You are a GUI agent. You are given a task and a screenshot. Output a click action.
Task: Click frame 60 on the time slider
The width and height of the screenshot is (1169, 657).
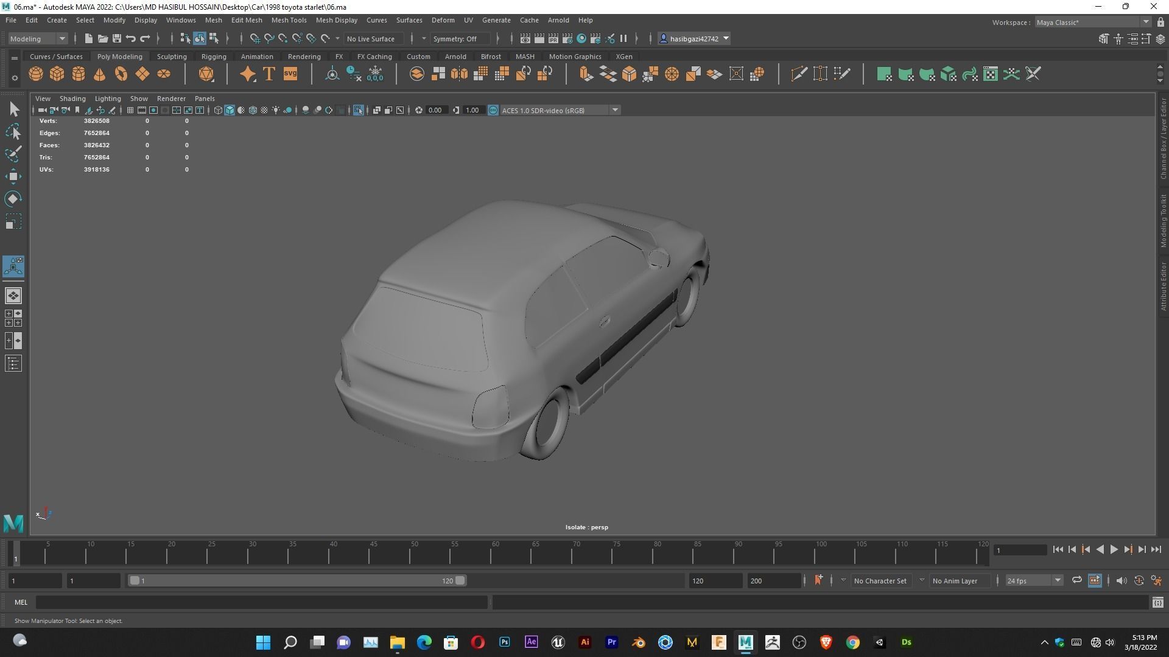495,552
